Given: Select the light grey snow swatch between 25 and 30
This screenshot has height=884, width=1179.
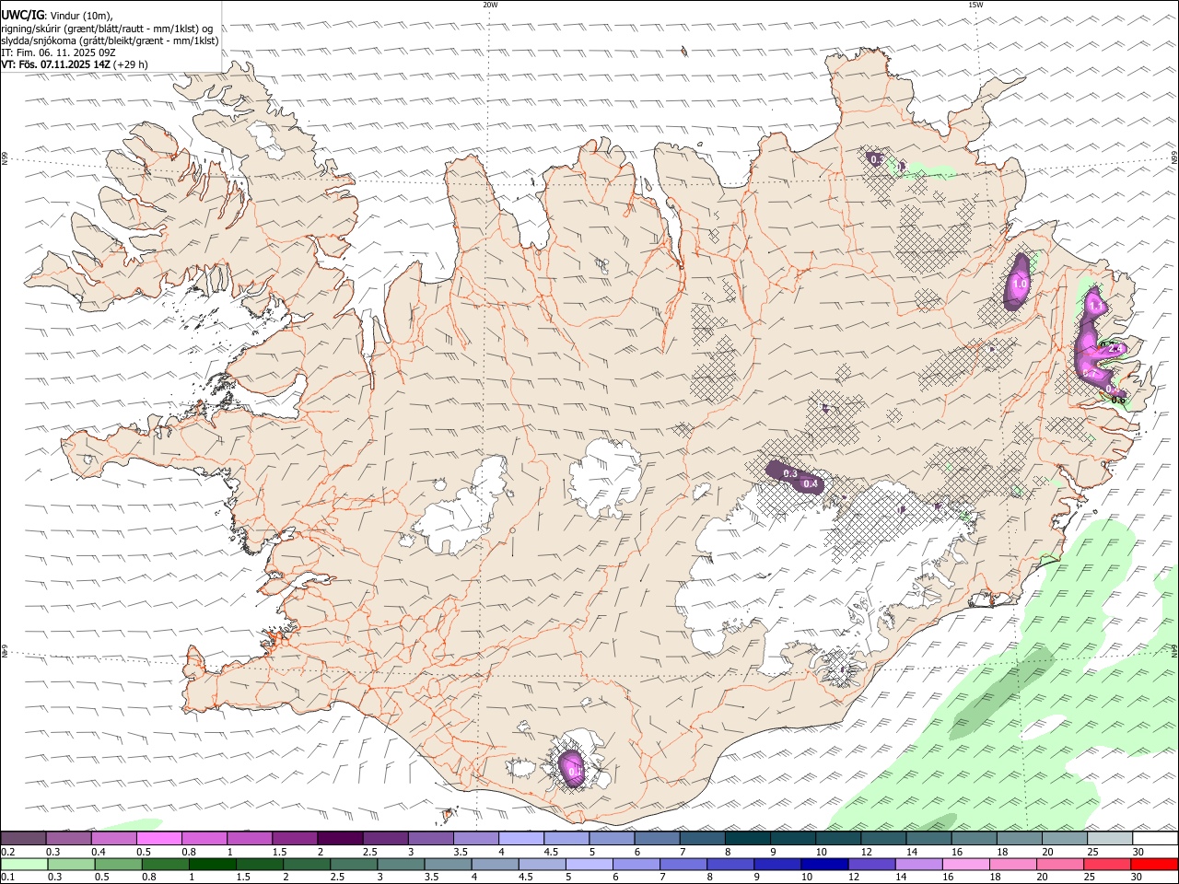Looking at the screenshot, I should [x=1109, y=839].
